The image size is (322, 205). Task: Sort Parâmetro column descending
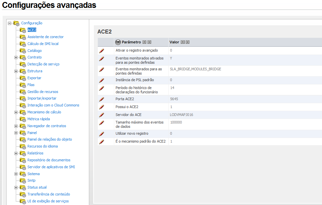pos(149,42)
